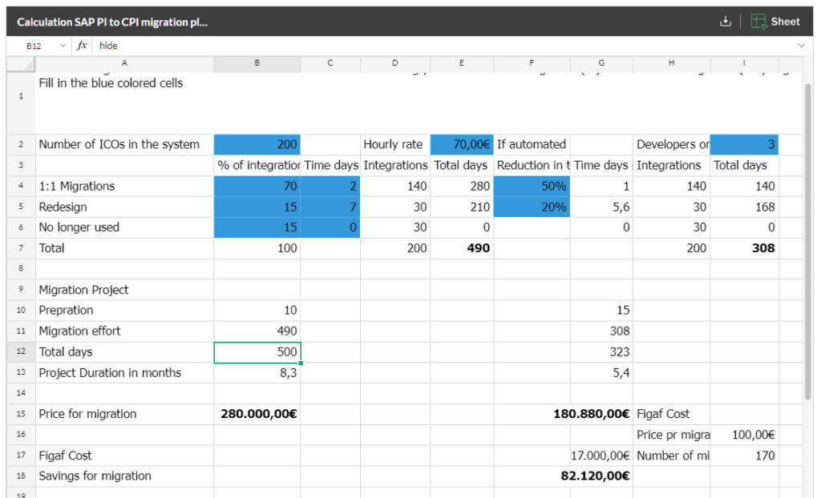Image resolution: width=821 pixels, height=498 pixels.
Task: Select column A header
Action: [124, 63]
